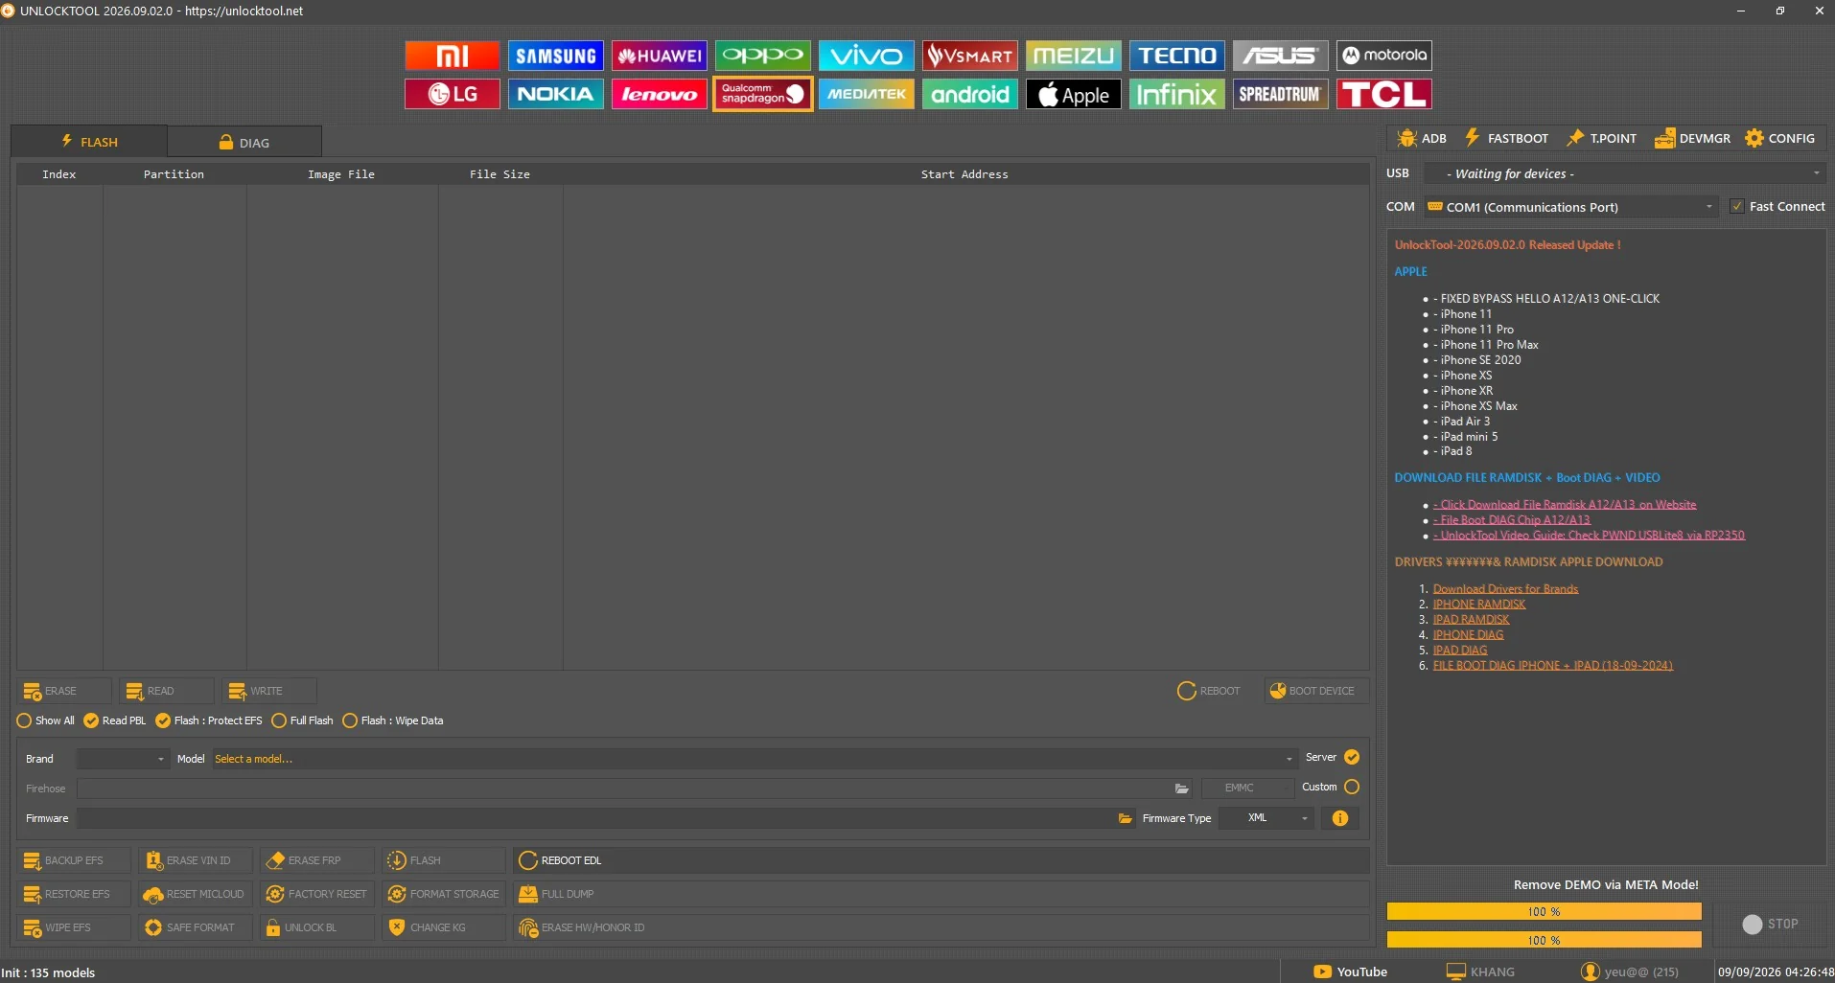Image resolution: width=1835 pixels, height=983 pixels.
Task: Select the Tecno brand logo
Action: 1176,56
